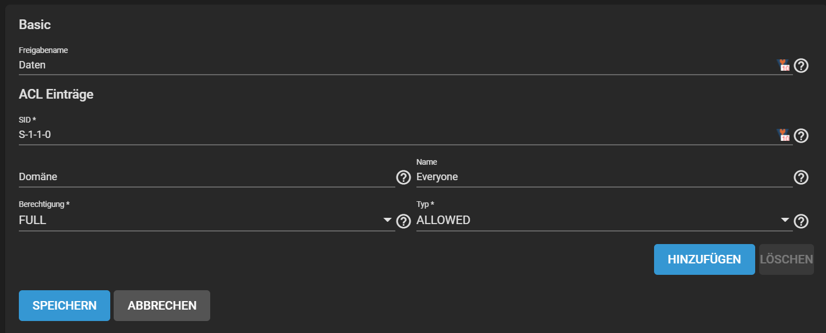Viewport: 826px width, 333px height.
Task: Click the ACL Einträge section heading
Action: 56,95
